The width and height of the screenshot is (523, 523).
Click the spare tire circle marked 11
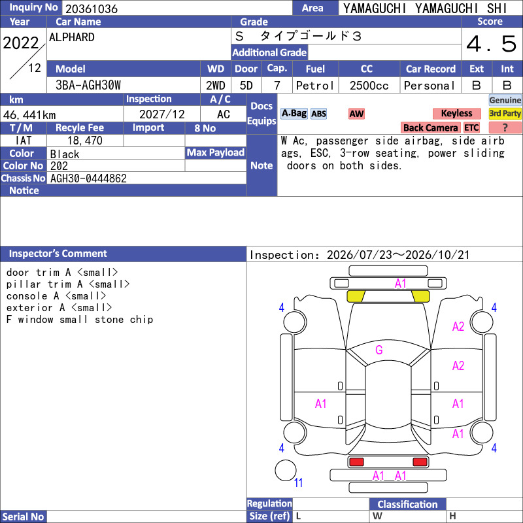(x=286, y=470)
